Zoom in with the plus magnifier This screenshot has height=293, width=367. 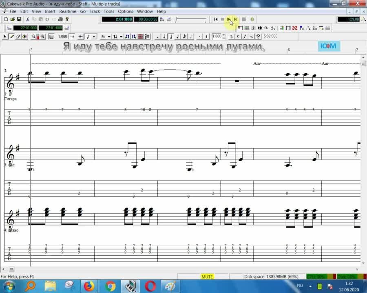point(42,37)
